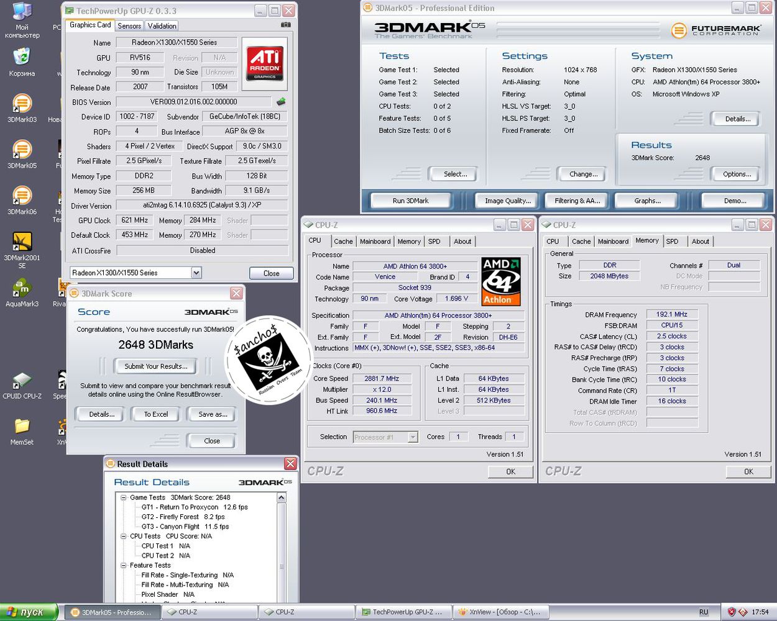Open the Processor #1 selection dropdown
Image resolution: width=777 pixels, height=621 pixels.
click(413, 437)
